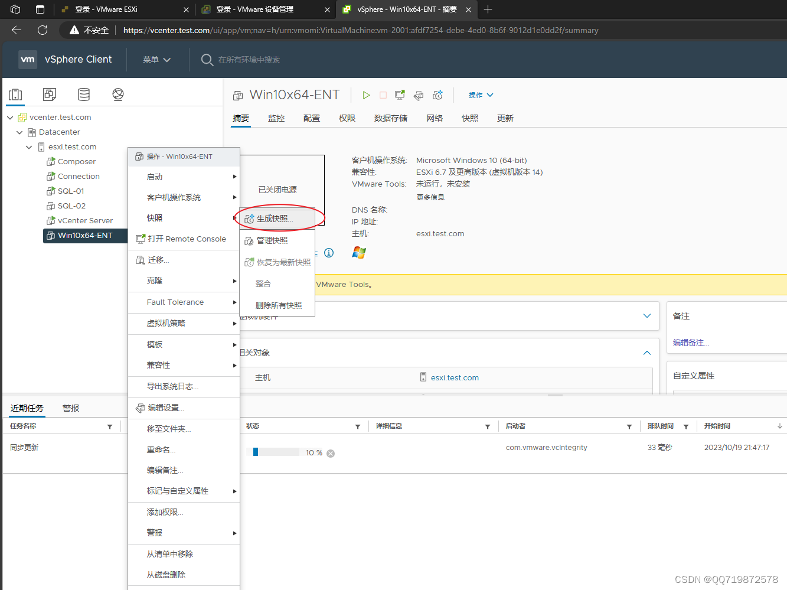Screen dimensions: 787x590
Task: Open the 菜单 dropdown
Action: click(x=156, y=60)
